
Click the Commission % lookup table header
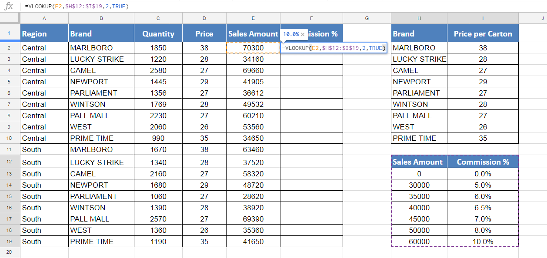click(x=483, y=162)
